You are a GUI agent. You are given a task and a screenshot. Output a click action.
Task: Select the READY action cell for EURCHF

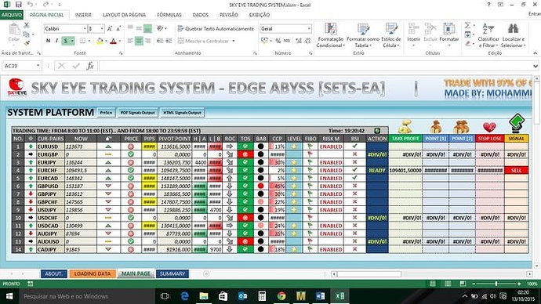[377, 170]
